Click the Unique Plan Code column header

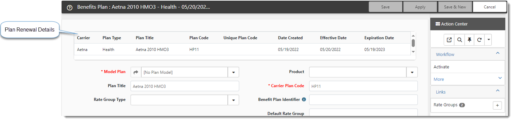(x=240, y=38)
